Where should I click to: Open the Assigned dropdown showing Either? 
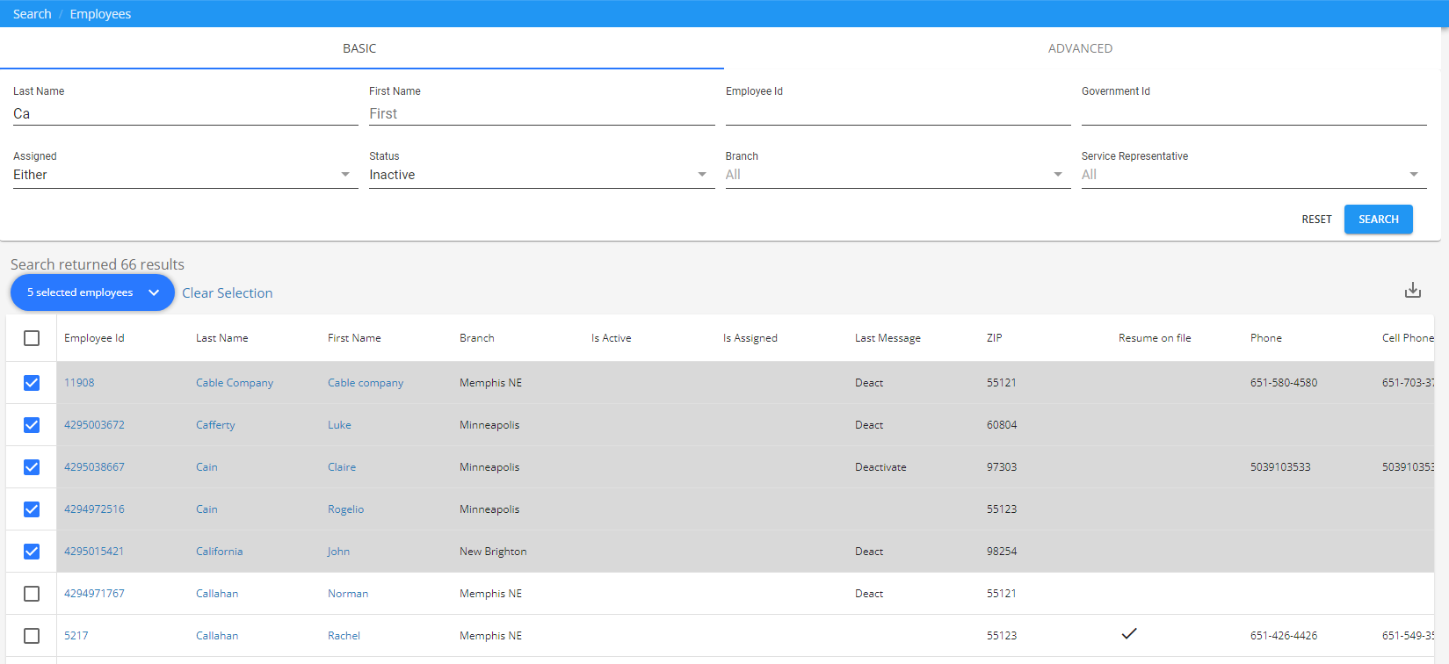click(185, 175)
